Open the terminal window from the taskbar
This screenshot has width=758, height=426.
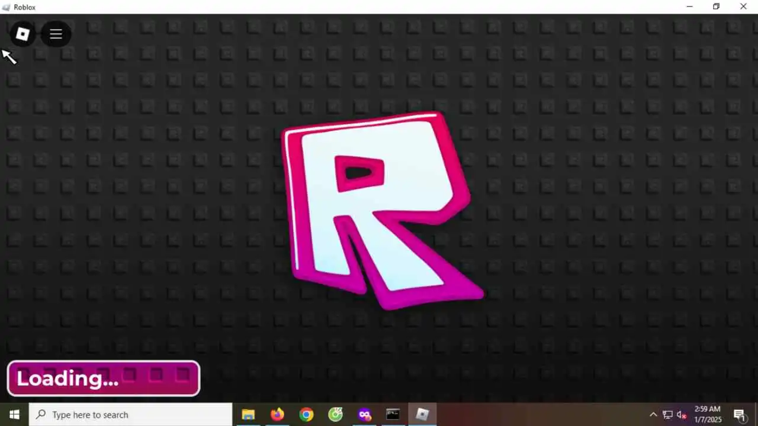tap(393, 415)
